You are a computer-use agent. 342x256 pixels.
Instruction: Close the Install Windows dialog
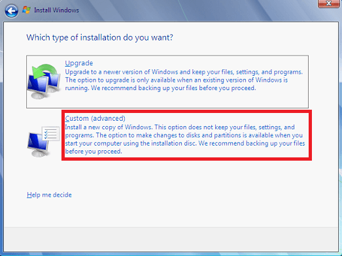click(x=328, y=3)
